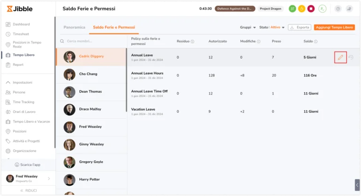Click the yellow break button

click(302, 9)
